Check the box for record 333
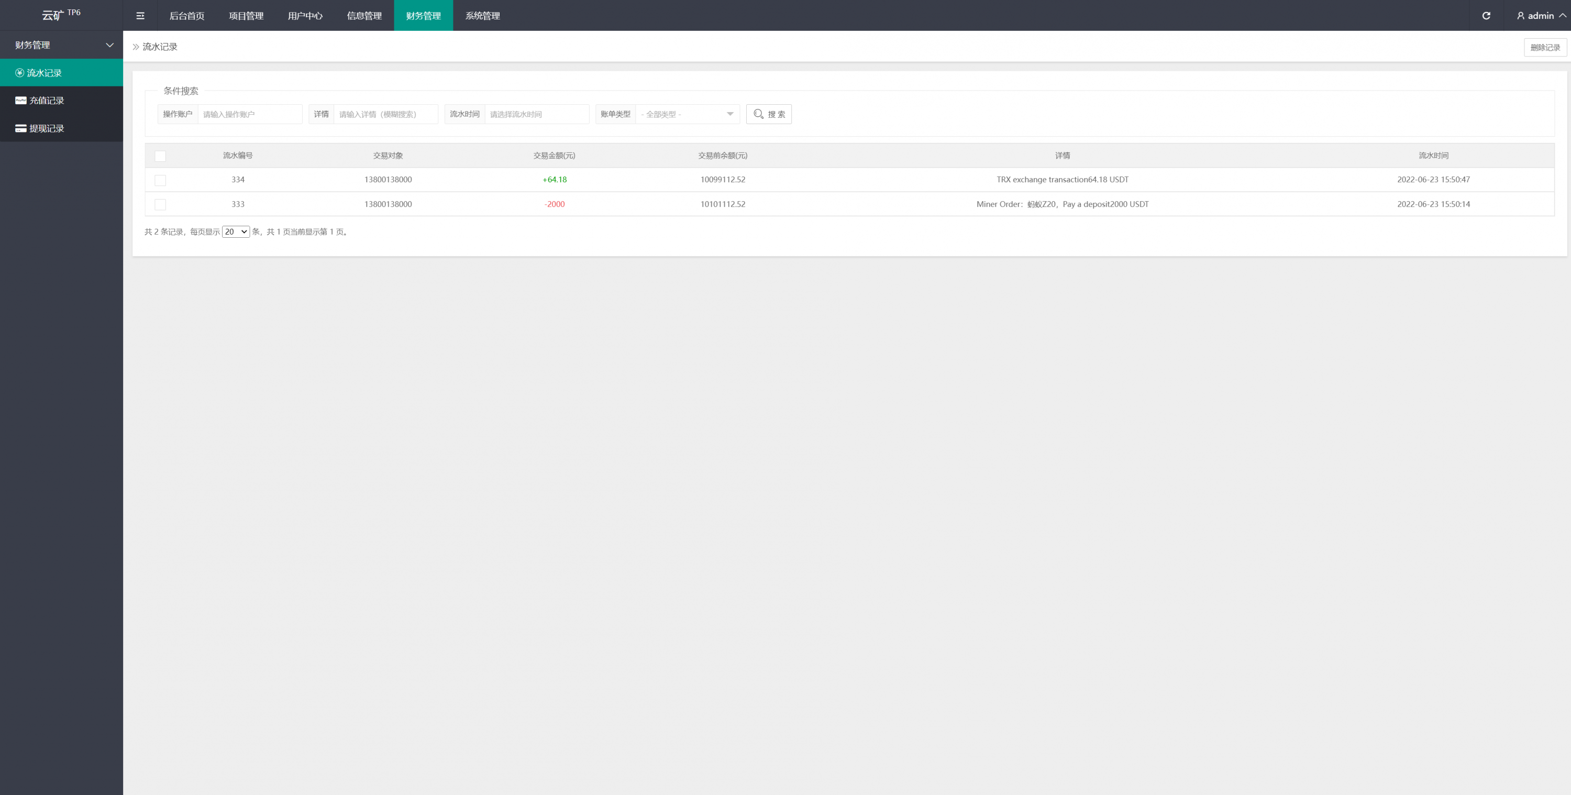The image size is (1571, 795). tap(160, 204)
